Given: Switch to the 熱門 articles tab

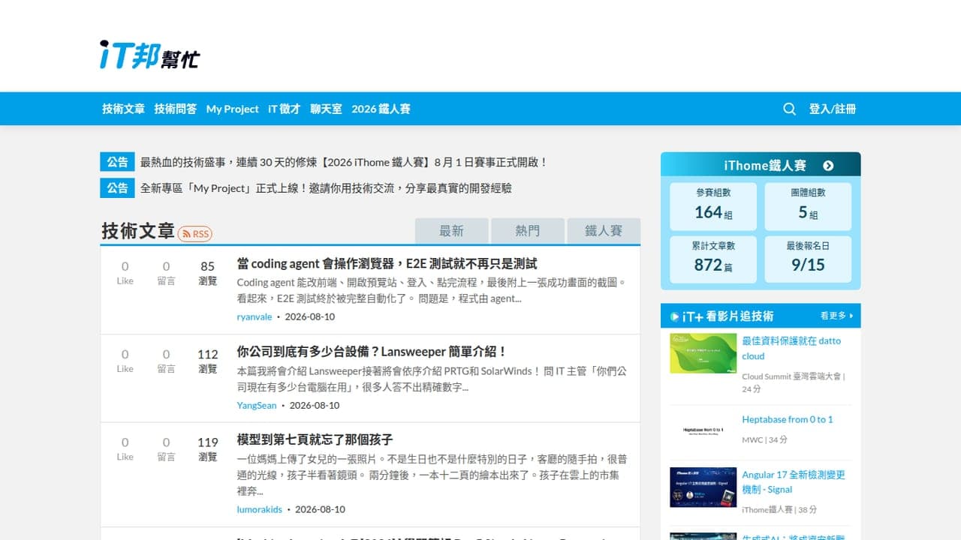Looking at the screenshot, I should pyautogui.click(x=527, y=231).
